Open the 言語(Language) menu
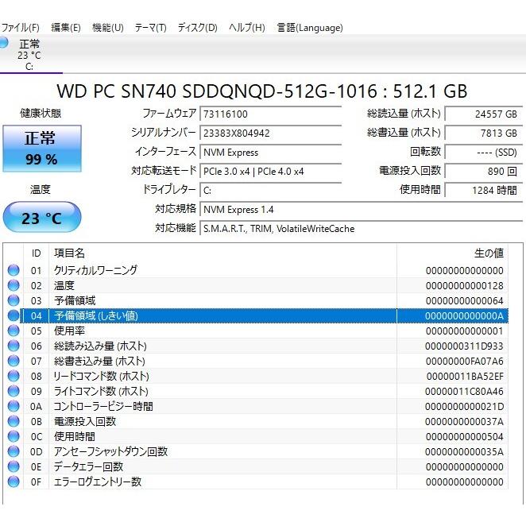The image size is (526, 526). pyautogui.click(x=310, y=28)
